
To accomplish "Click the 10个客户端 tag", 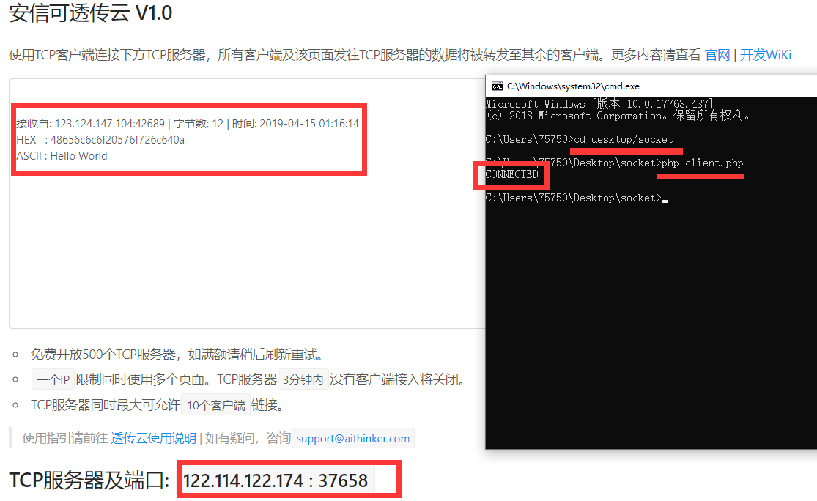I will (x=215, y=405).
